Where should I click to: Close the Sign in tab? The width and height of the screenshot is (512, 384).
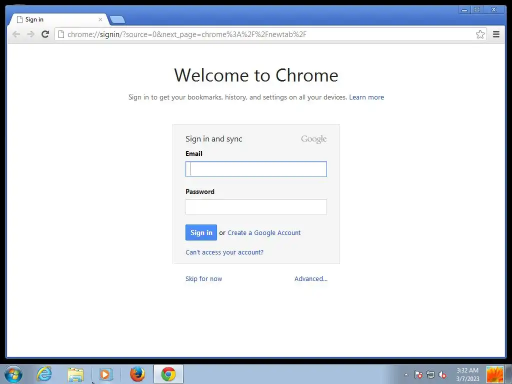coord(100,19)
